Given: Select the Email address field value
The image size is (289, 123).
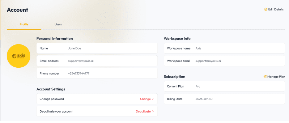Looking at the screenshot, I should click(81, 61).
